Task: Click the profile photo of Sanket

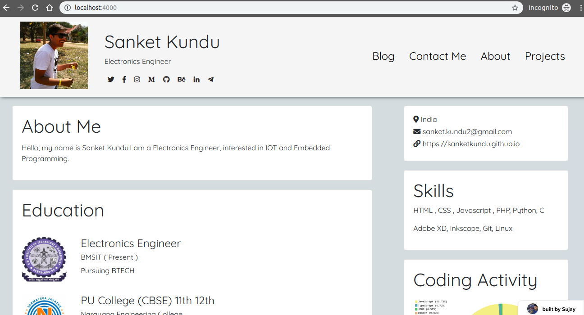Action: pyautogui.click(x=54, y=55)
